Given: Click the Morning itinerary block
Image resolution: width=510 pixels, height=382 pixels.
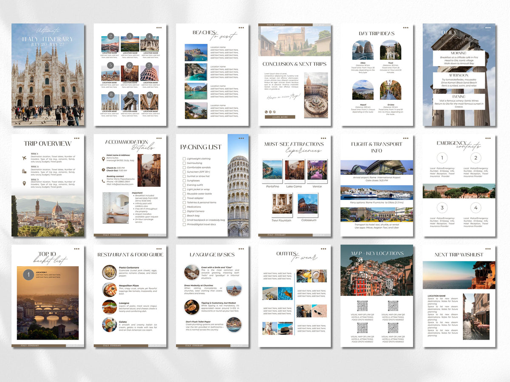Looking at the screenshot, I should tap(458, 59).
